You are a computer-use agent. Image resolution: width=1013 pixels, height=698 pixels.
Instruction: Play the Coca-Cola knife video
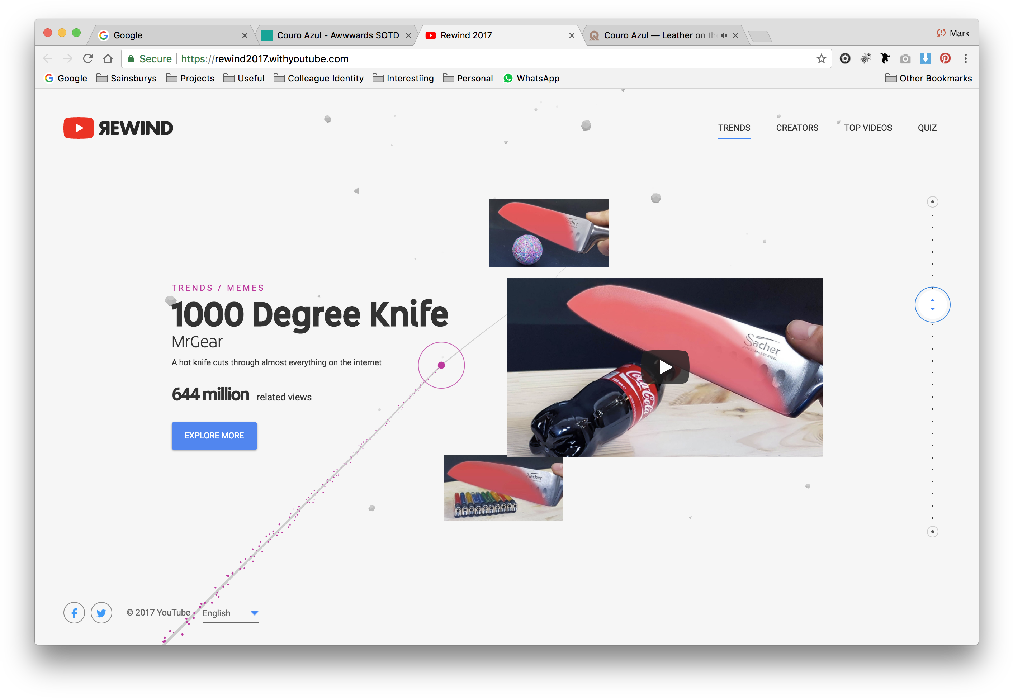tap(665, 367)
